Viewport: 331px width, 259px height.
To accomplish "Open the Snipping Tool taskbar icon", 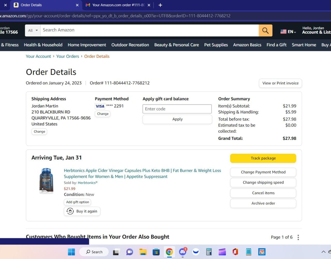I will [x=262, y=252].
